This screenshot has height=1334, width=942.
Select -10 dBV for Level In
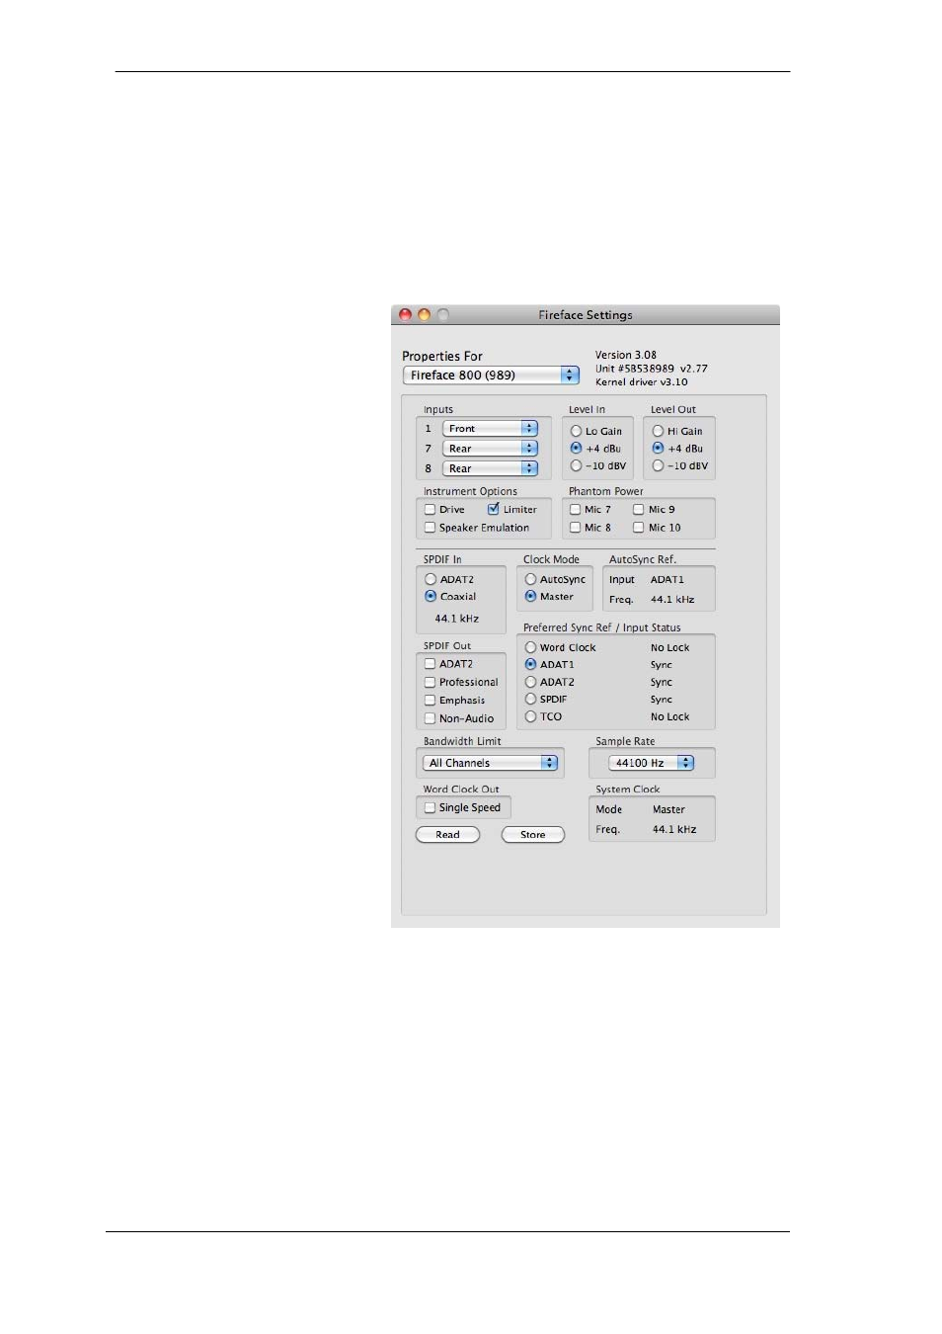click(576, 465)
